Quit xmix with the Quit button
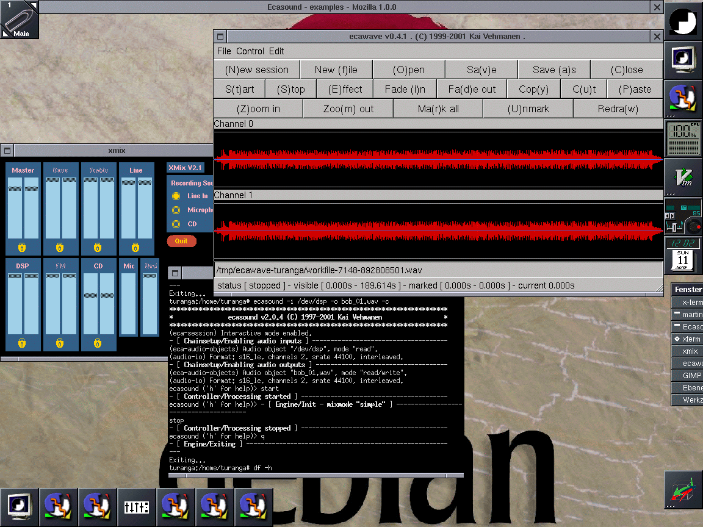This screenshot has height=527, width=703. click(182, 241)
